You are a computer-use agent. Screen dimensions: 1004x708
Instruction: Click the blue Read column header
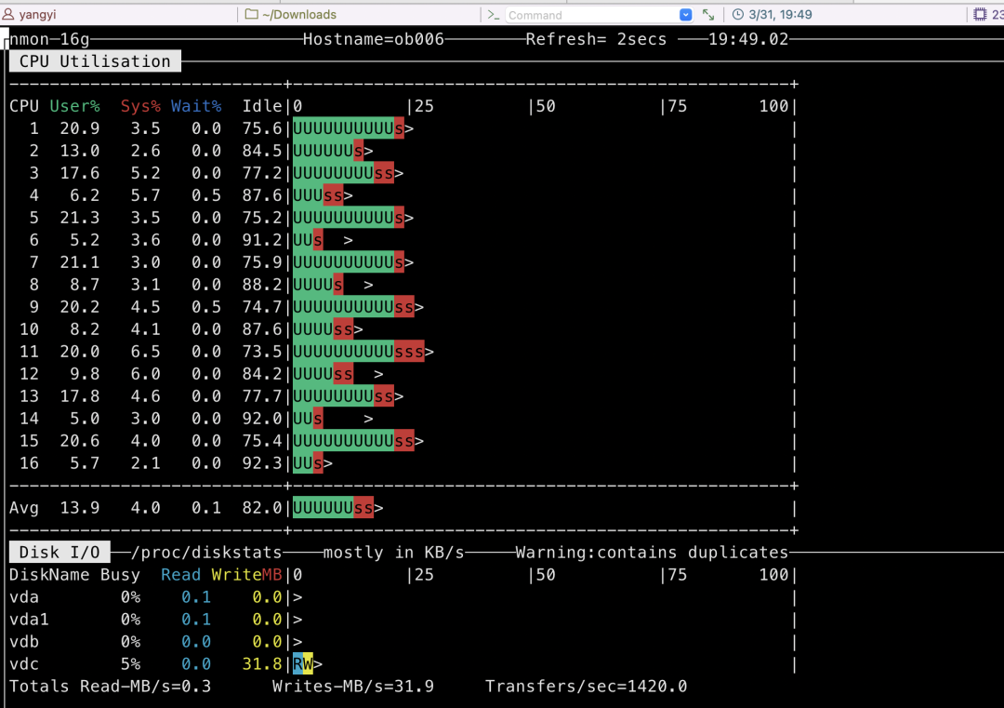point(180,575)
